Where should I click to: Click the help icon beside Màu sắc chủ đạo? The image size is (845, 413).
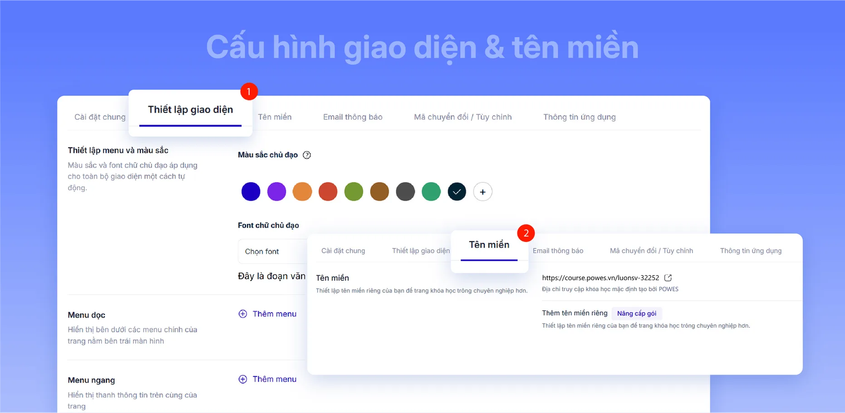pos(307,155)
